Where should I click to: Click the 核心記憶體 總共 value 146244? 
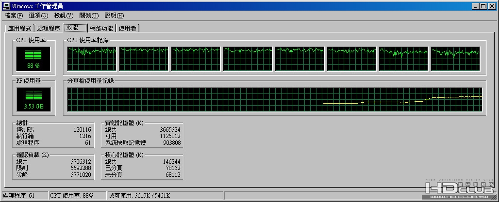[x=172, y=162]
